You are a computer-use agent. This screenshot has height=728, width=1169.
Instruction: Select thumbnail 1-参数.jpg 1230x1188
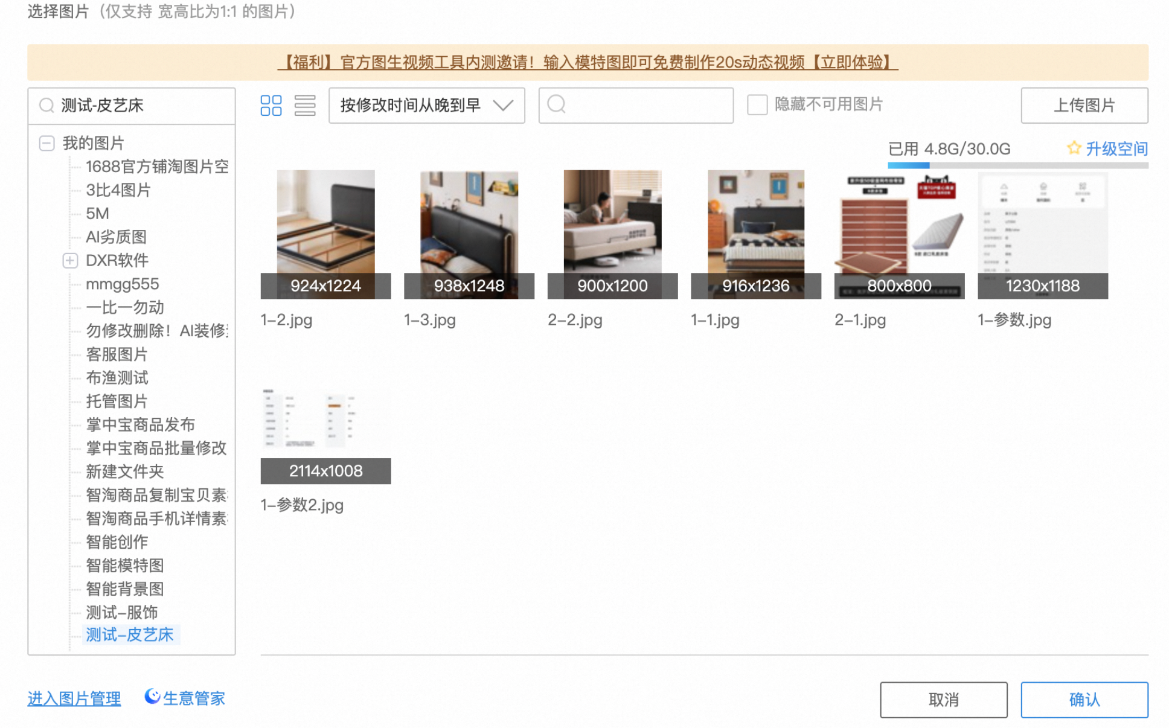coord(1042,234)
